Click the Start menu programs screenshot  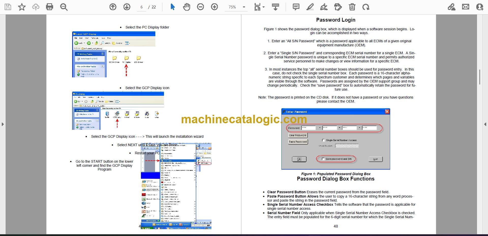pyautogui.click(x=176, y=186)
